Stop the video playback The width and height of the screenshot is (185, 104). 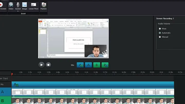pos(48,65)
